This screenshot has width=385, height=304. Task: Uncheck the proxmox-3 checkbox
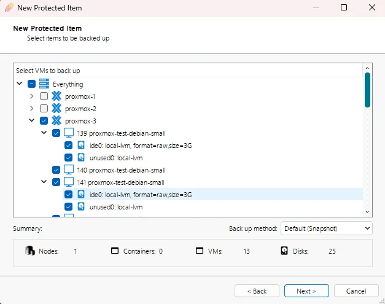pyautogui.click(x=44, y=120)
